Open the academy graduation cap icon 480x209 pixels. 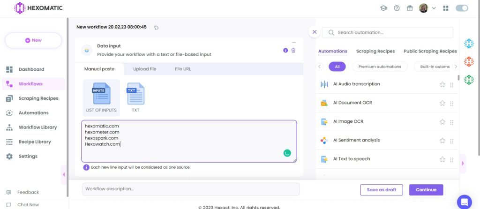383,8
